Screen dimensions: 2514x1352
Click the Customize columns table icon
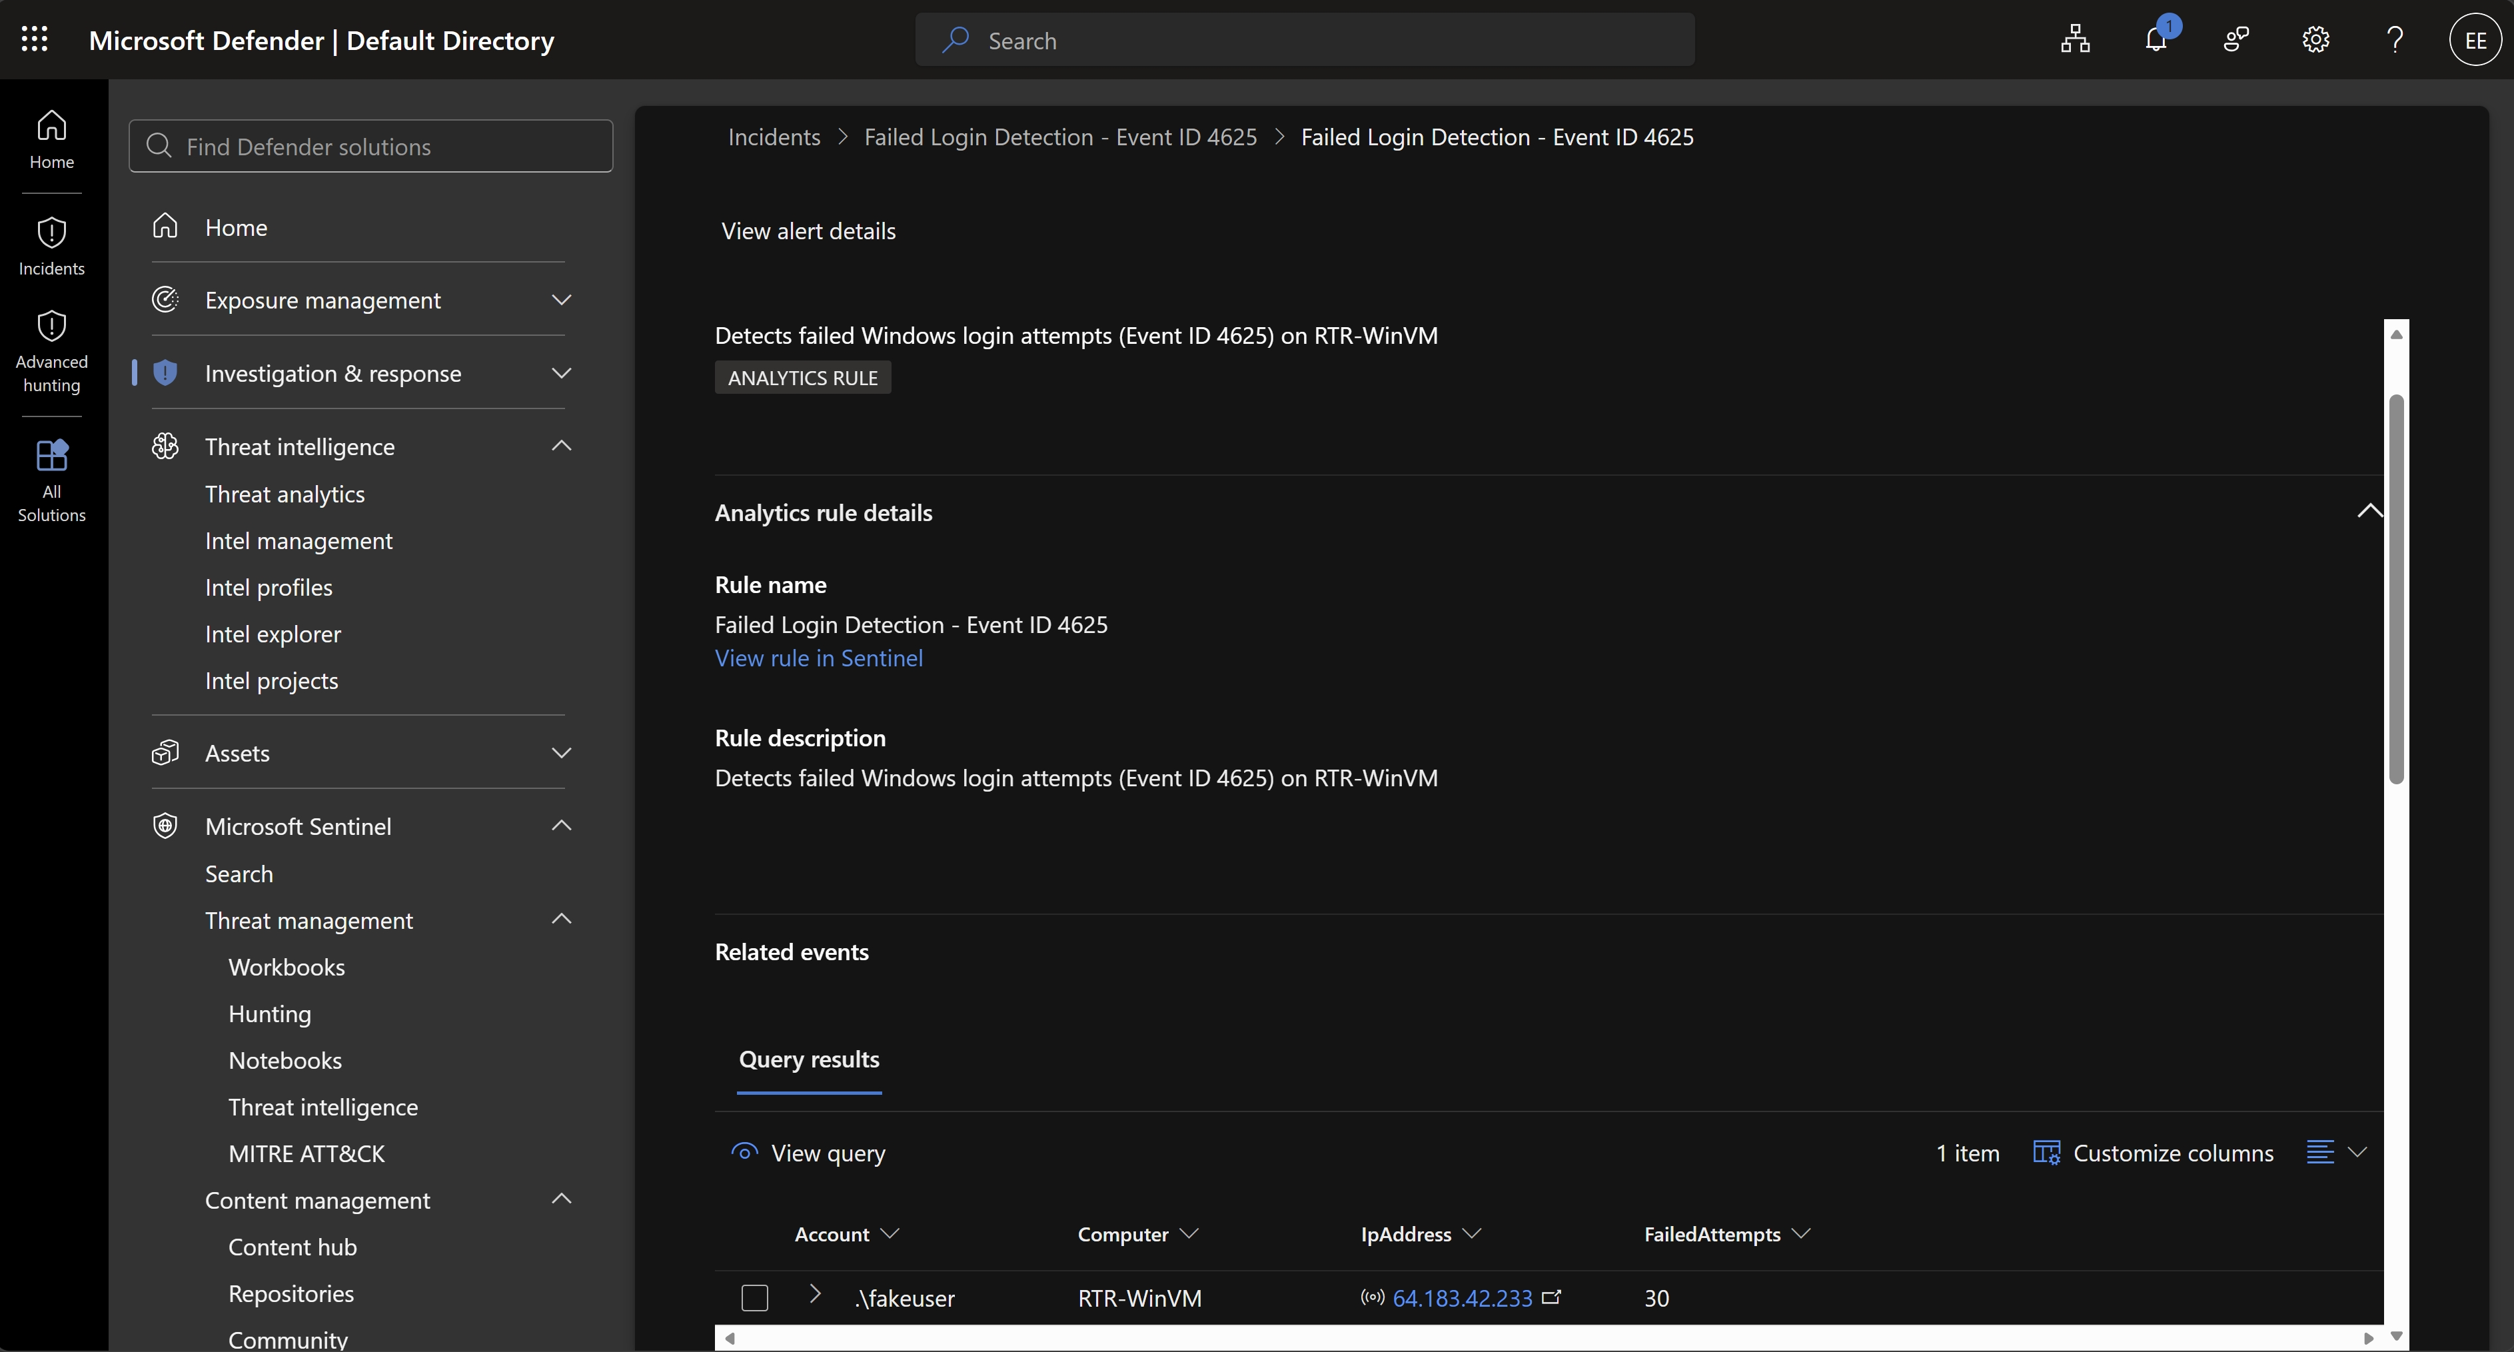[x=2046, y=1152]
